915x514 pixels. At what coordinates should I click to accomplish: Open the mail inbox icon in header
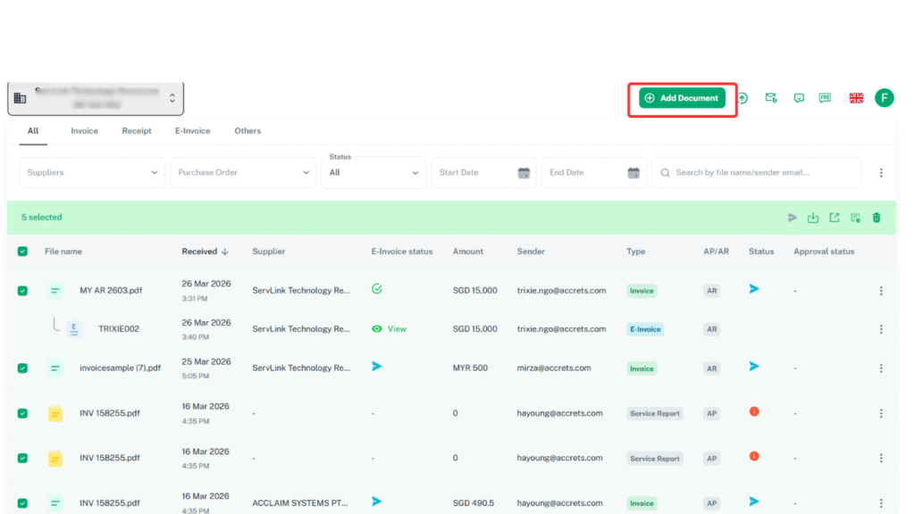coord(770,98)
